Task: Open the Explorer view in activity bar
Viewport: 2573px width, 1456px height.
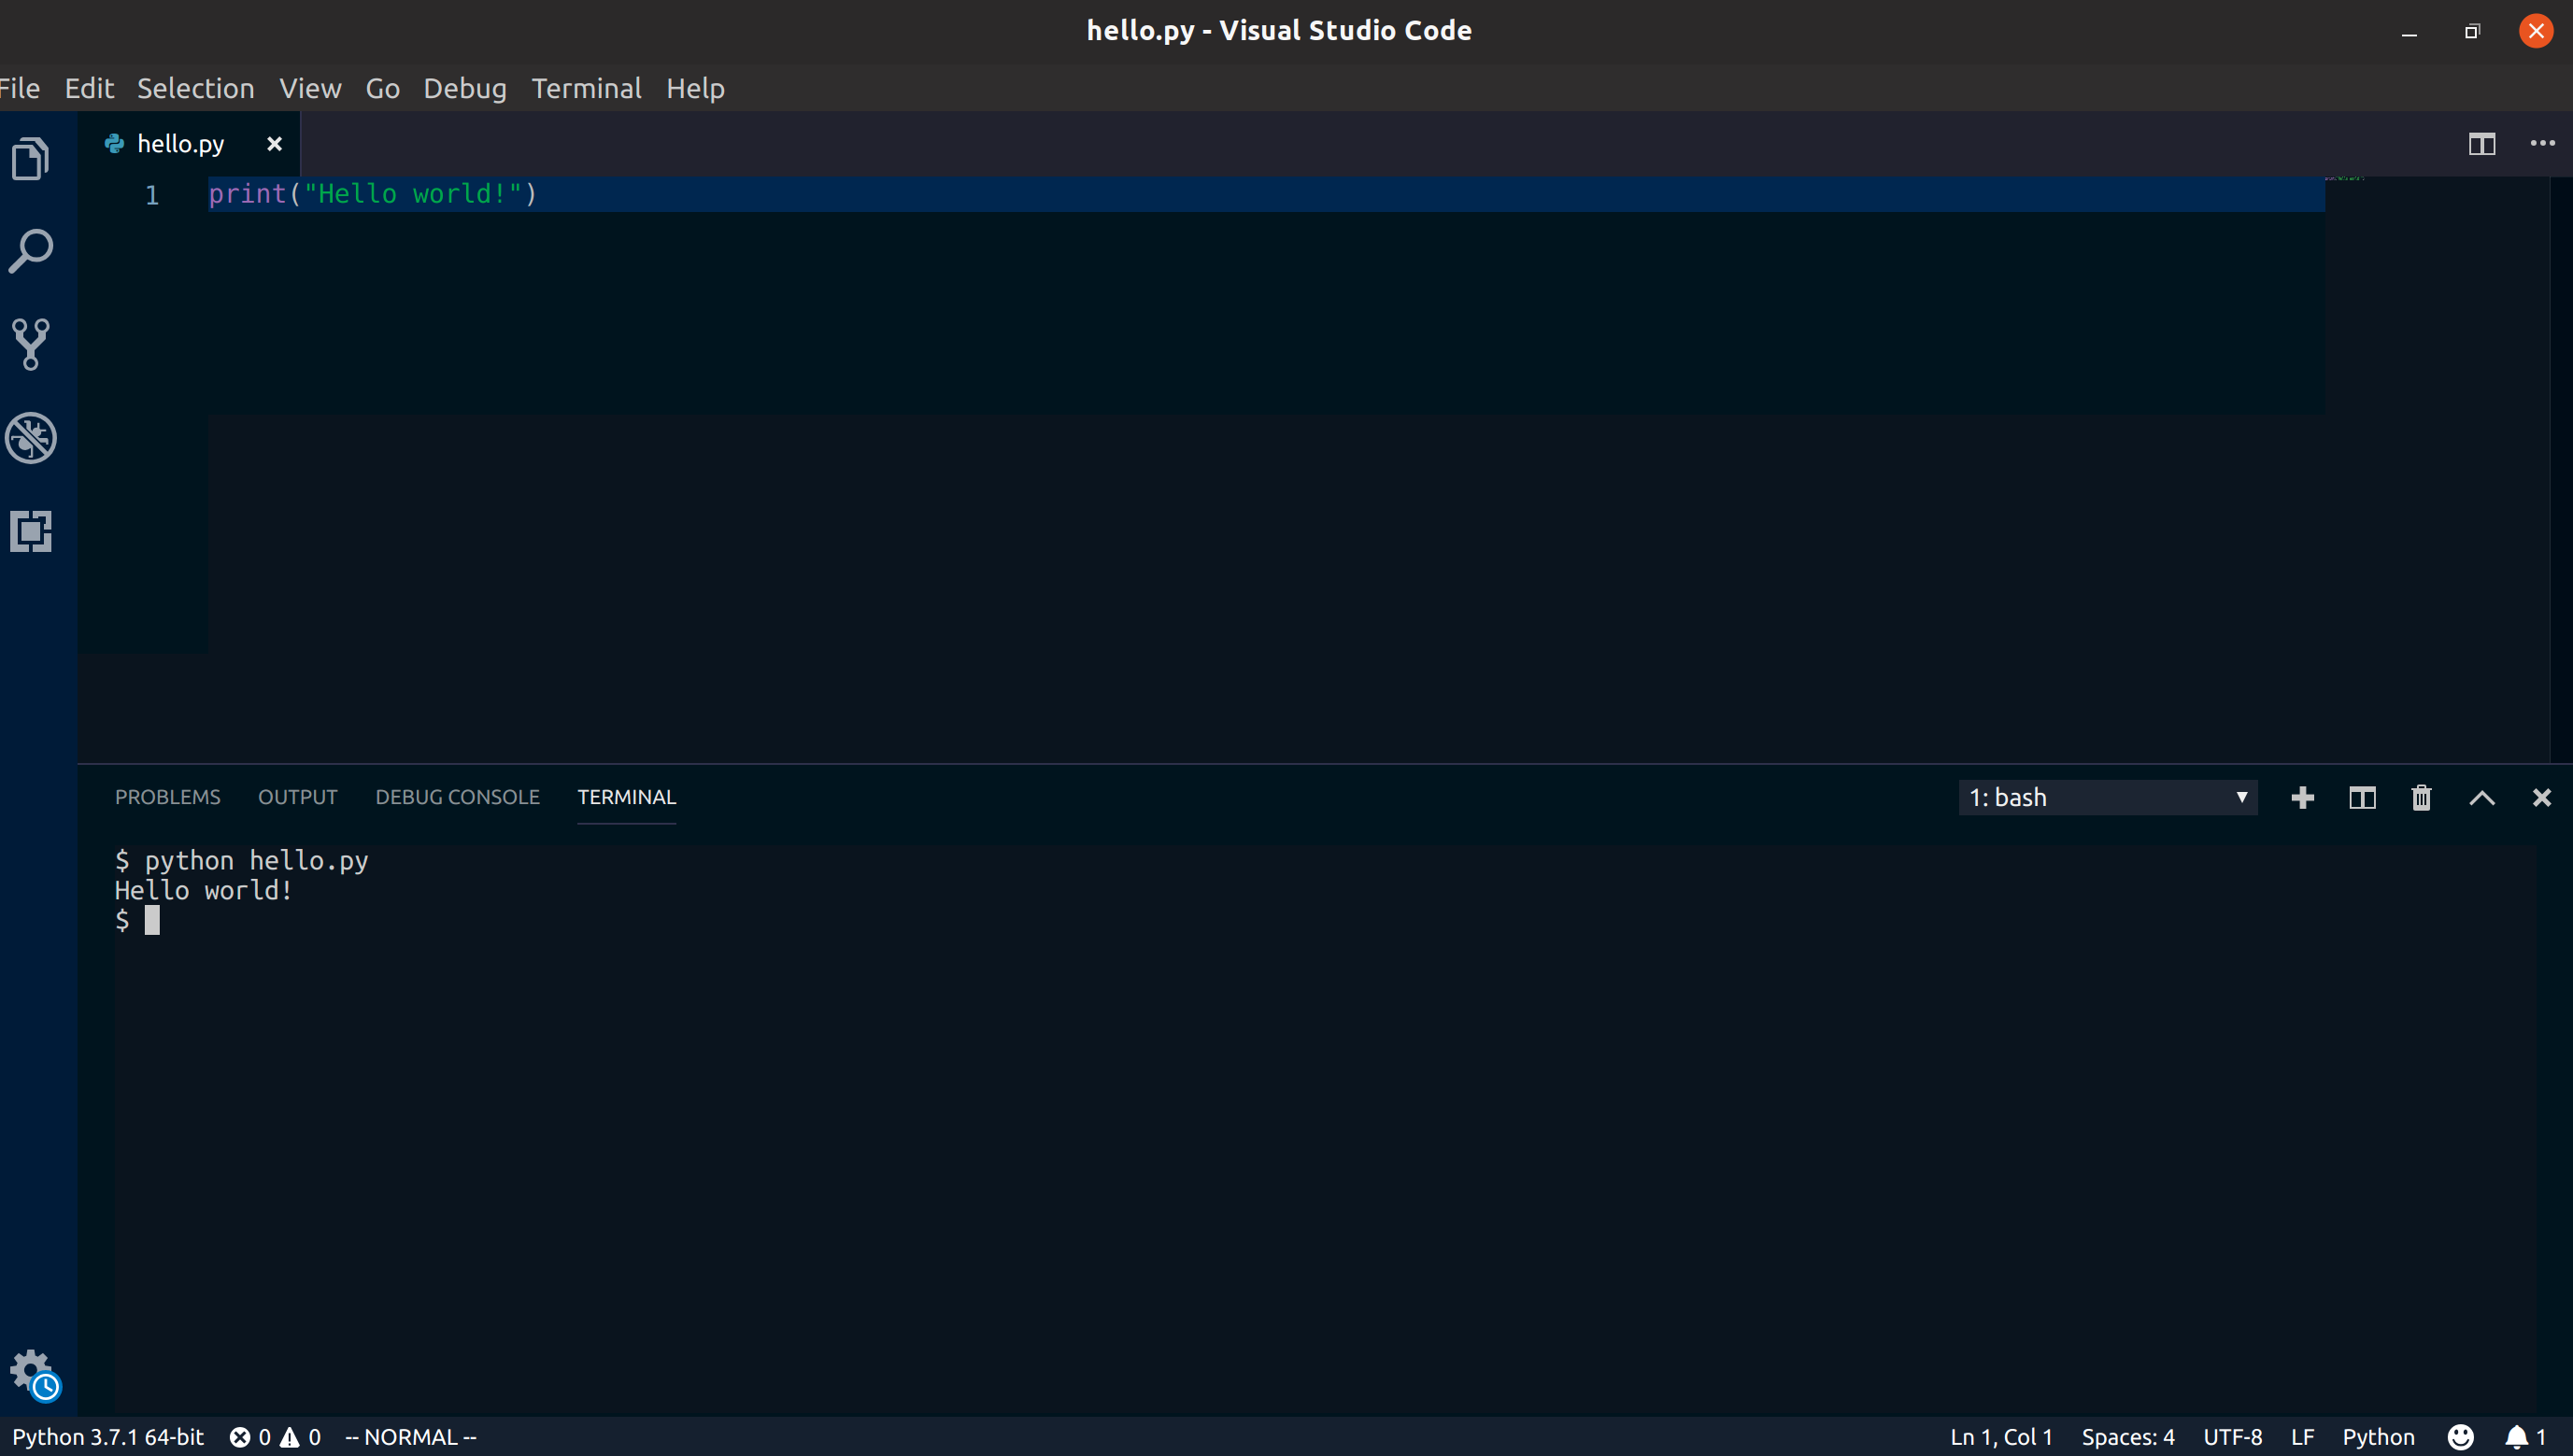Action: [31, 158]
